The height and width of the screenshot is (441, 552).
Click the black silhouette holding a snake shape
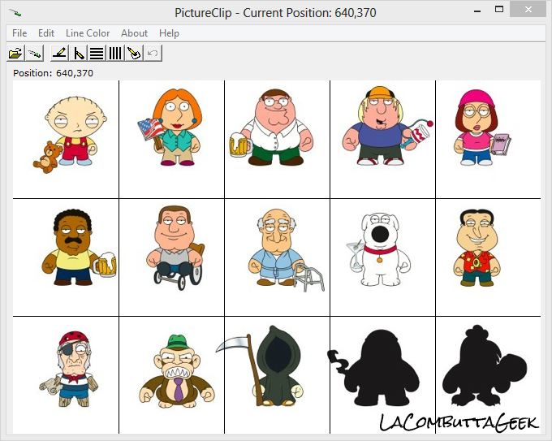pos(375,368)
